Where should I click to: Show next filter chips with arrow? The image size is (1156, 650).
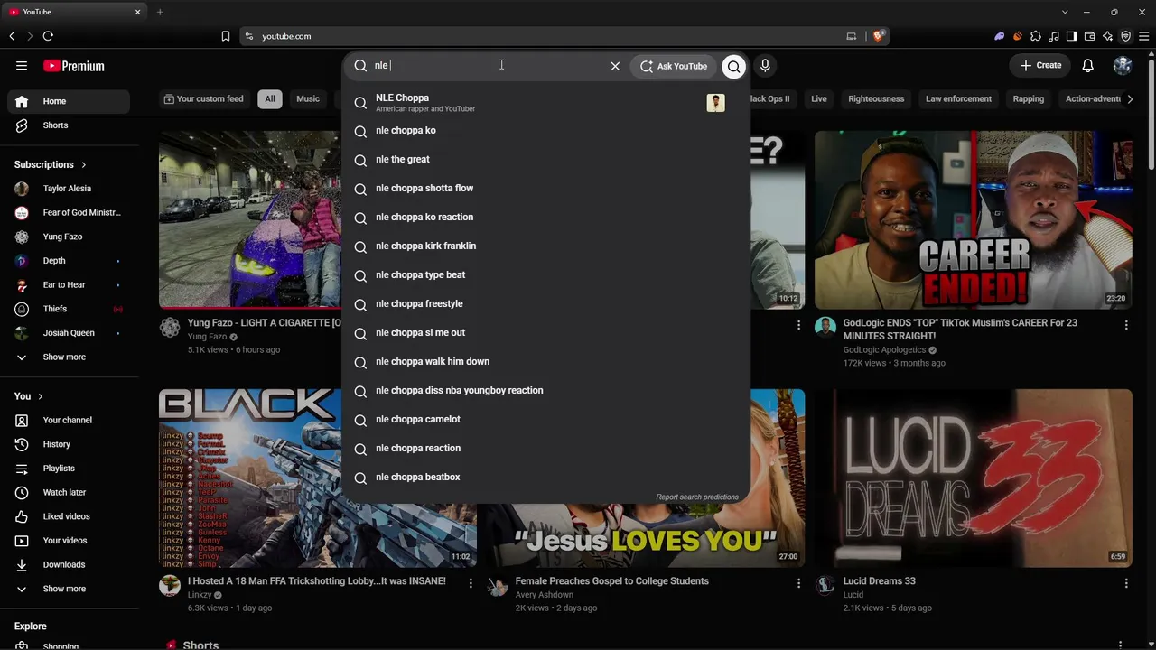[x=1130, y=98]
